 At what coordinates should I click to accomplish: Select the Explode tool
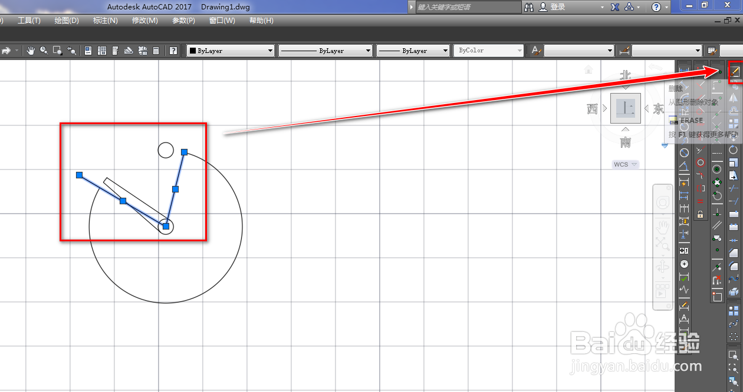tap(734, 291)
